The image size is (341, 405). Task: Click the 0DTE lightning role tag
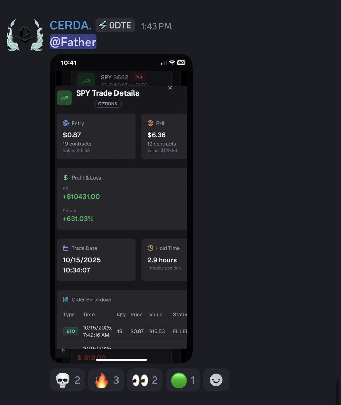(x=115, y=25)
